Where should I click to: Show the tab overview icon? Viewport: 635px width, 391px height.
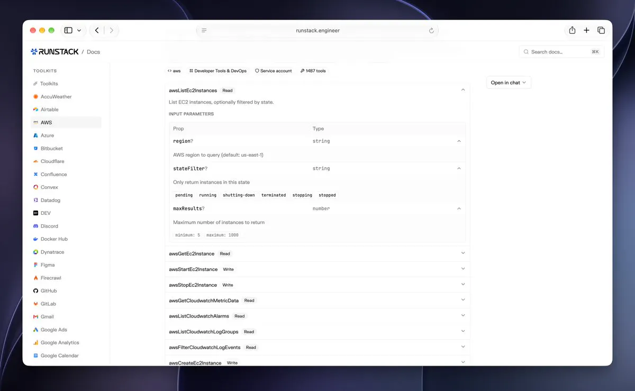tap(601, 30)
